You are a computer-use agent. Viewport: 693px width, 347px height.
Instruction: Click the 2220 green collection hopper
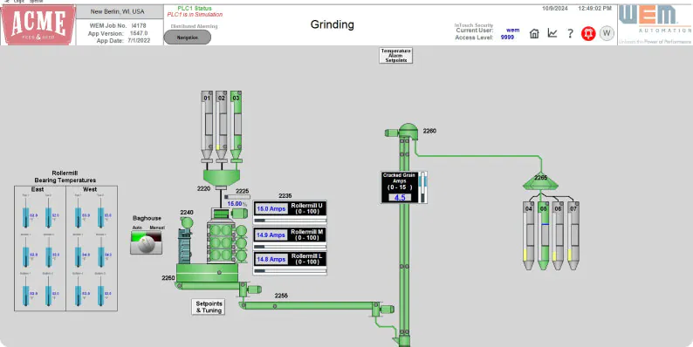click(x=222, y=178)
